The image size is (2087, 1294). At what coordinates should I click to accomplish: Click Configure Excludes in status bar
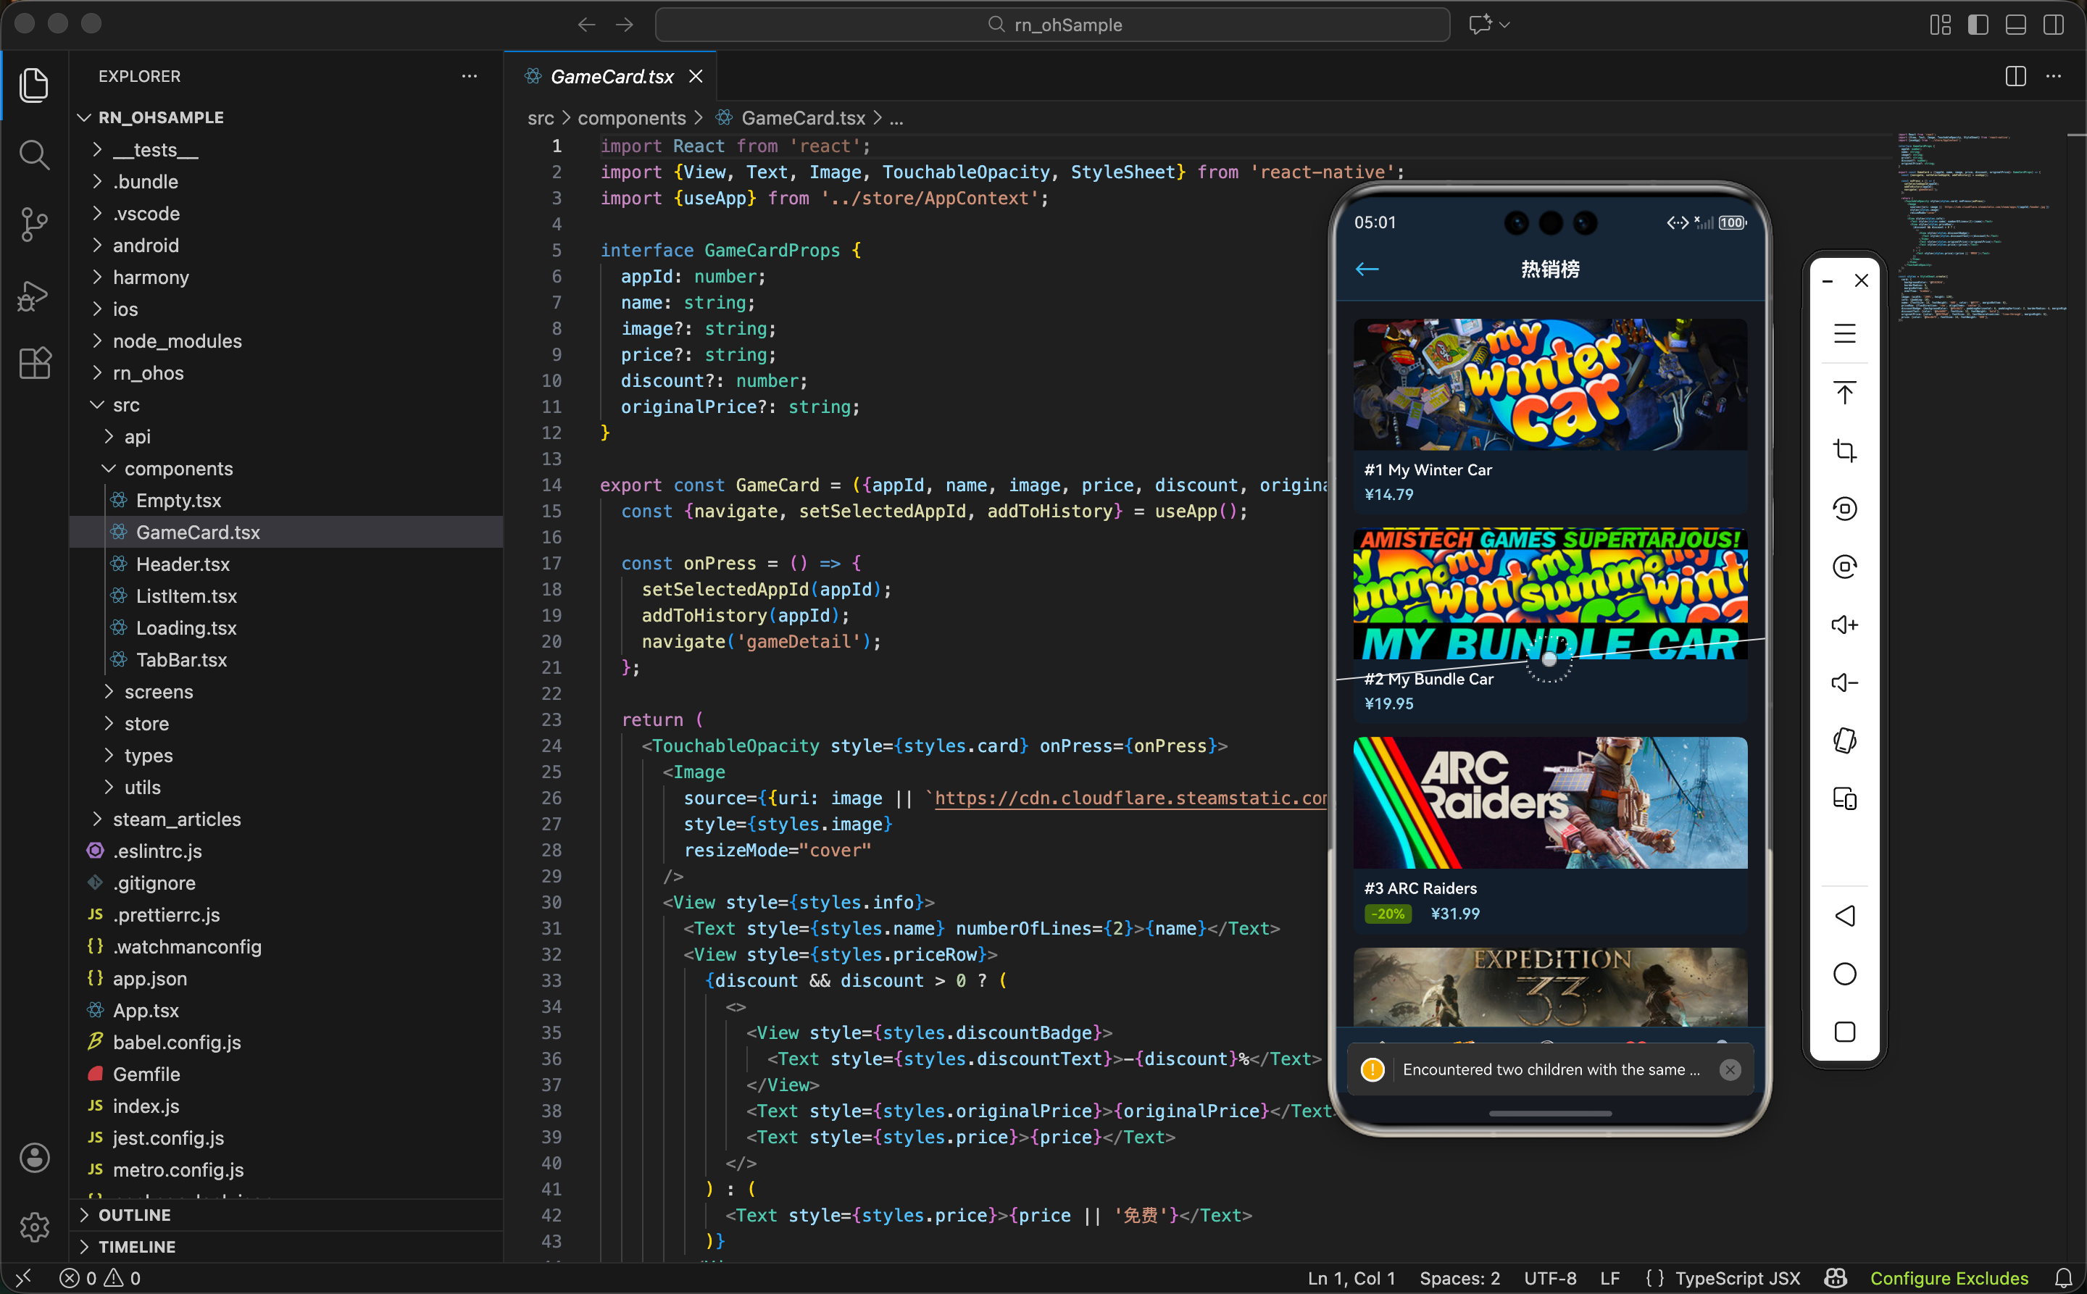click(1949, 1278)
